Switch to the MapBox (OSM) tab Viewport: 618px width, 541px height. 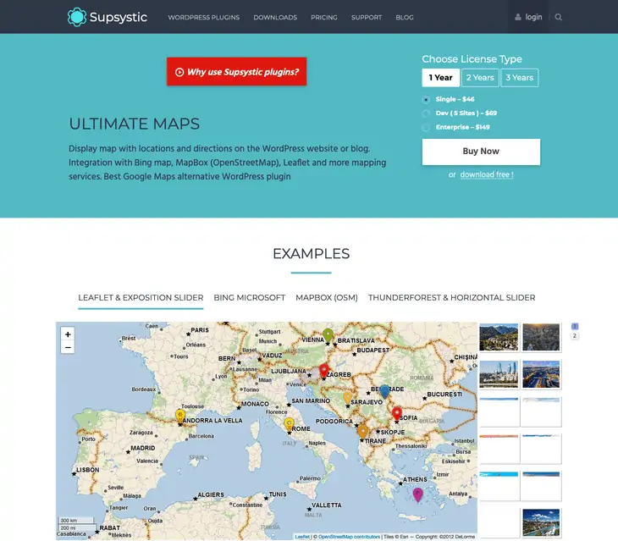tap(327, 297)
